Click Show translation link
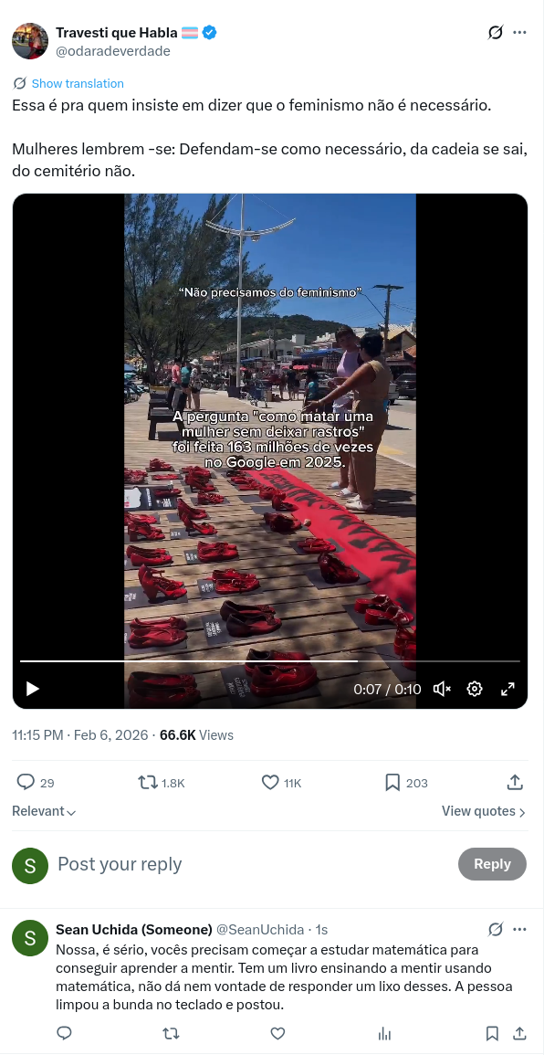Screen dimensions: 544x1055 [78, 83]
